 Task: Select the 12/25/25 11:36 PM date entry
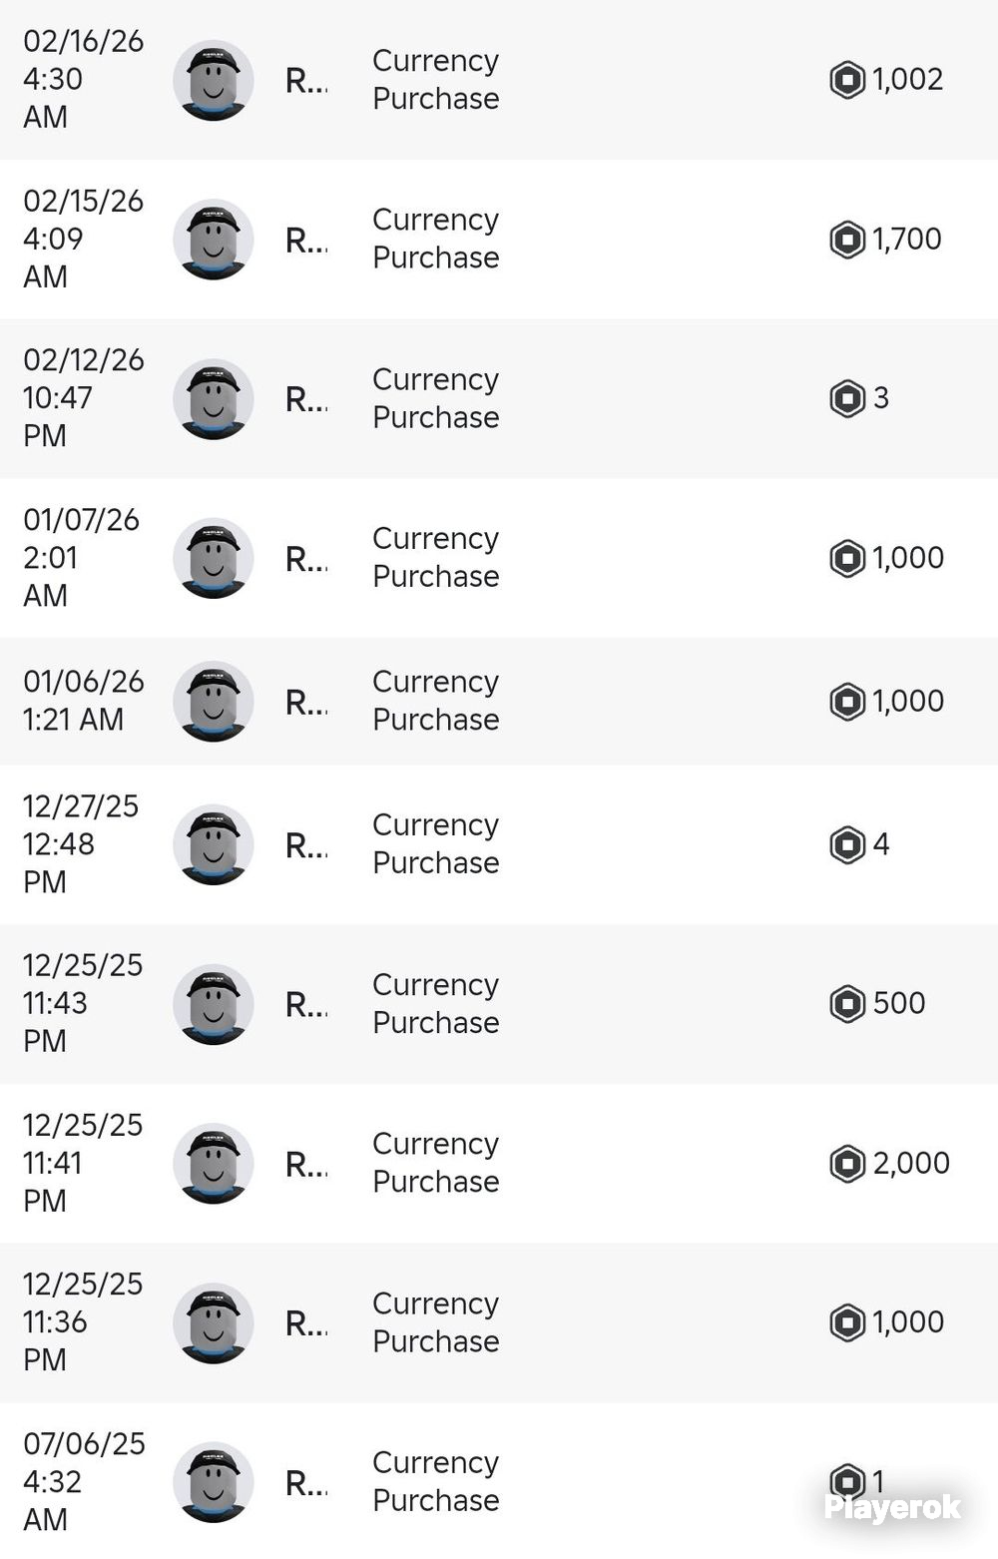(84, 1322)
